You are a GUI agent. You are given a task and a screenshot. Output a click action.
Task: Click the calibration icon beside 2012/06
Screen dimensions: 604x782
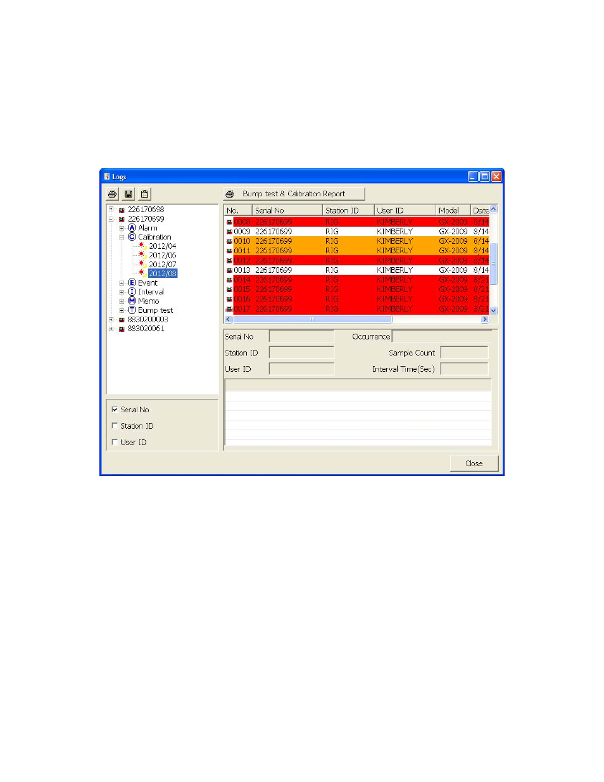coord(142,255)
